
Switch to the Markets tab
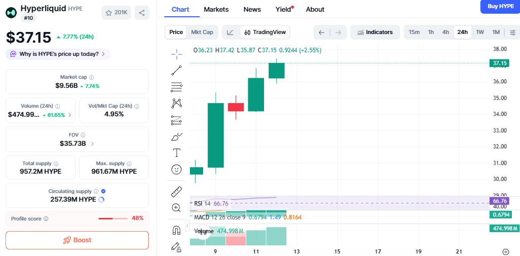pyautogui.click(x=216, y=9)
